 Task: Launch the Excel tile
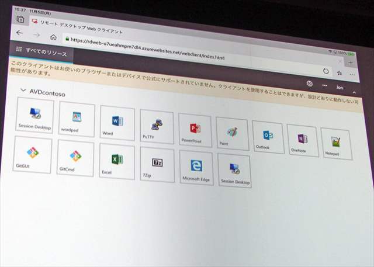click(x=117, y=161)
